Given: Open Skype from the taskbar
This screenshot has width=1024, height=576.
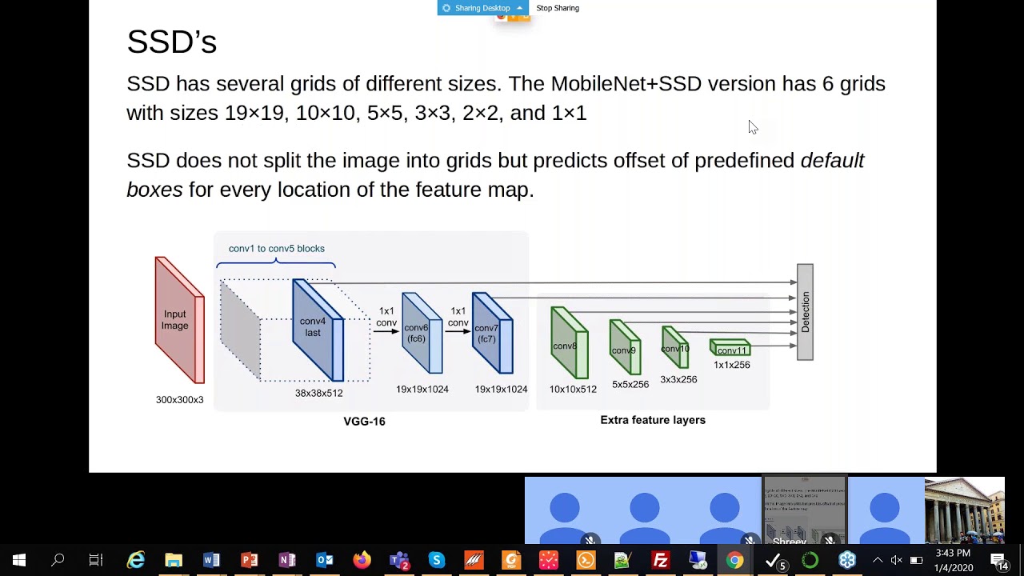Looking at the screenshot, I should click(x=436, y=561).
